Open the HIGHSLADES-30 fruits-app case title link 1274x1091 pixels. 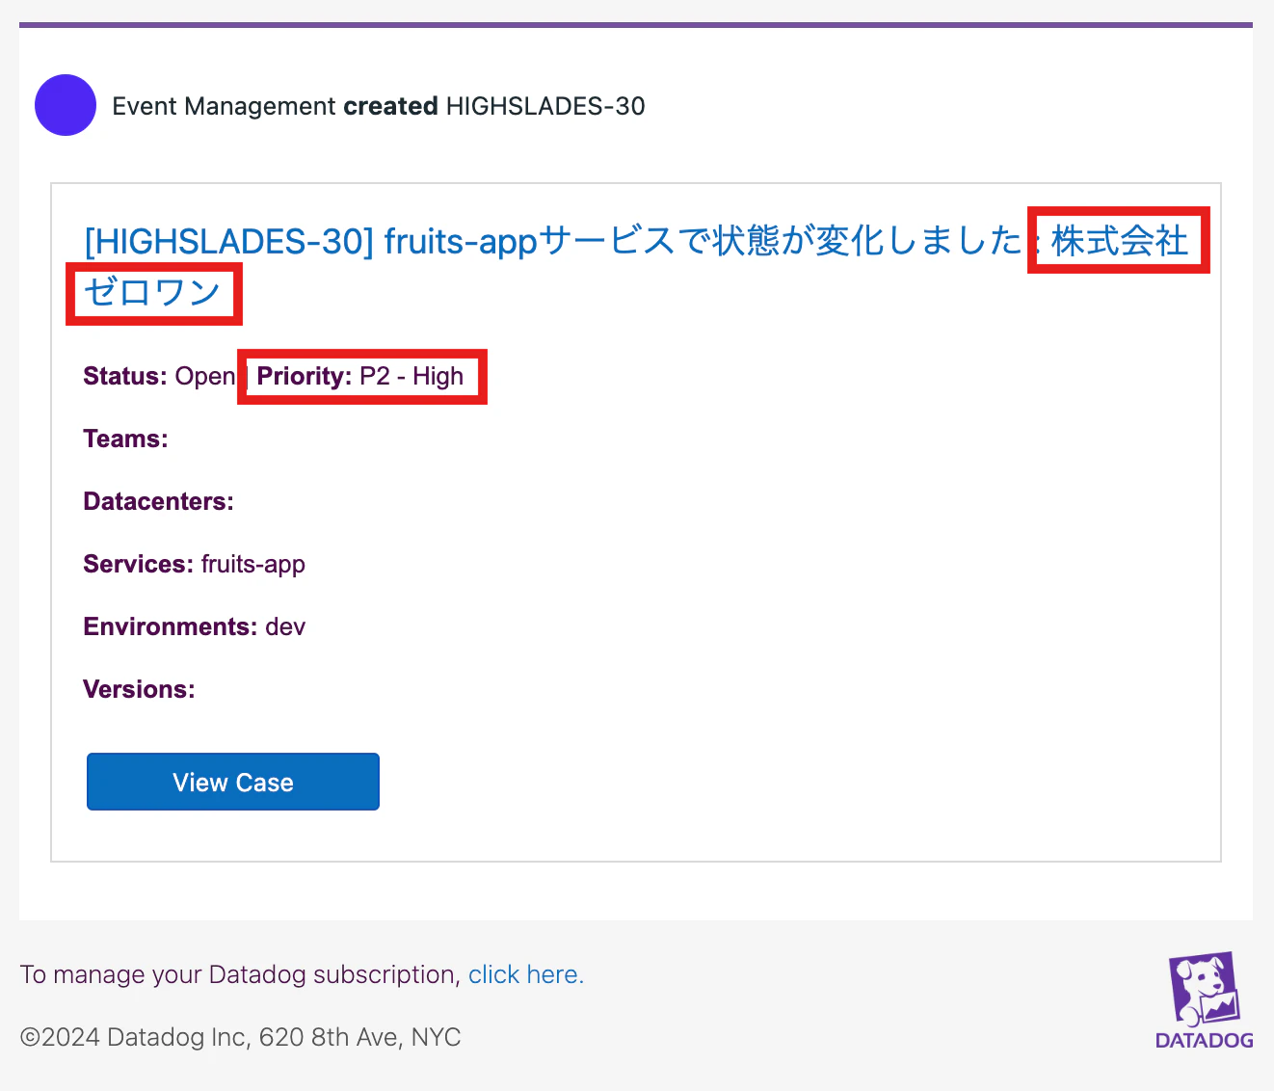[x=636, y=265]
